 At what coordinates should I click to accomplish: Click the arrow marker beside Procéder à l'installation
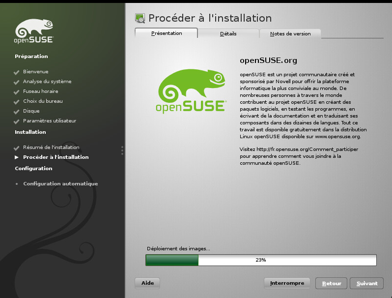click(x=17, y=157)
